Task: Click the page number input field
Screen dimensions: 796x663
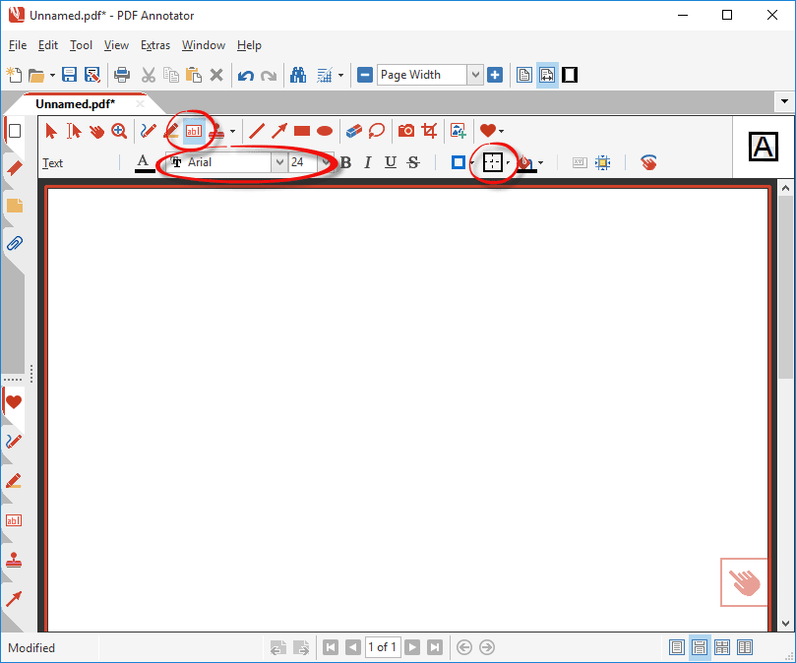Action: (x=382, y=646)
